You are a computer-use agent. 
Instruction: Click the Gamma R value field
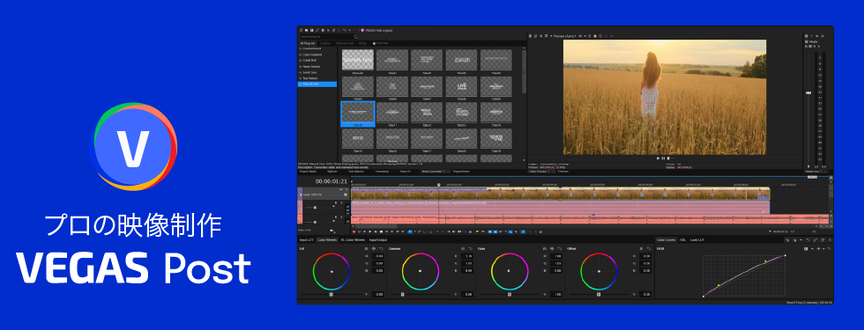[467, 256]
